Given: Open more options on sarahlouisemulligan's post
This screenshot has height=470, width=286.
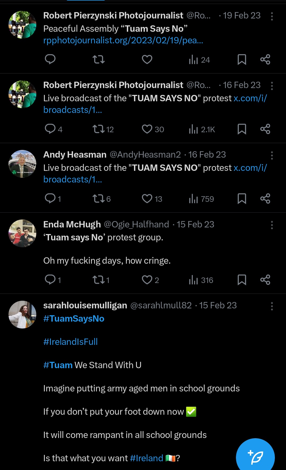Looking at the screenshot, I should pyautogui.click(x=272, y=306).
